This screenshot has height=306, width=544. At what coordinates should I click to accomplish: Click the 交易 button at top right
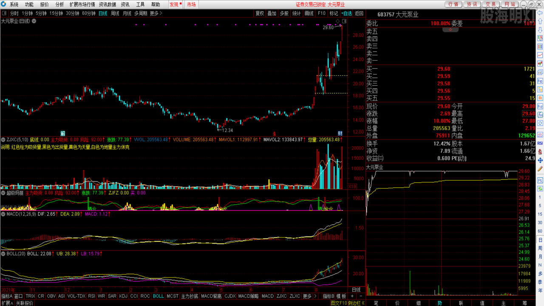491,4
